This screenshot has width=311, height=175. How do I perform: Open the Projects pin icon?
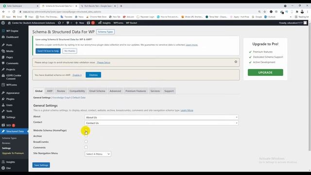(3, 69)
